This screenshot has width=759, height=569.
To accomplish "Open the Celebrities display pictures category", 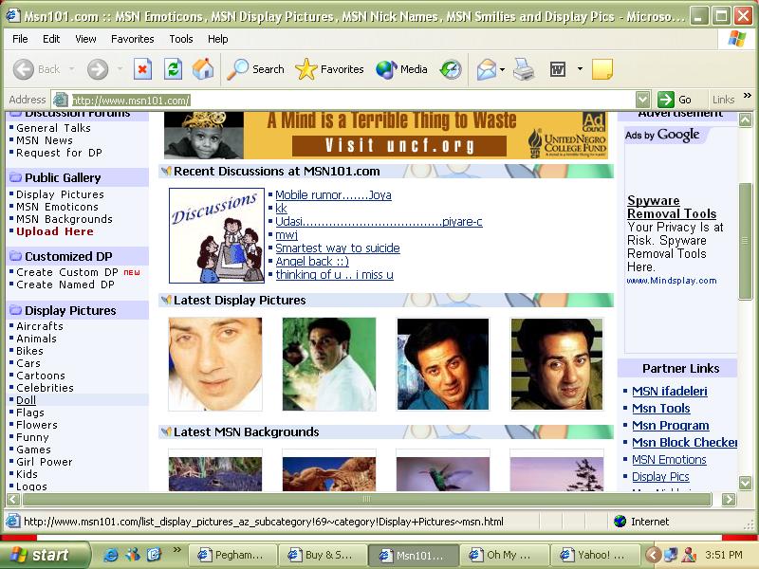I will coord(45,388).
